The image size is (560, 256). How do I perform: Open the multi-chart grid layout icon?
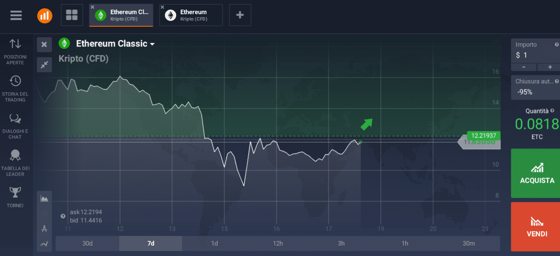tap(72, 15)
